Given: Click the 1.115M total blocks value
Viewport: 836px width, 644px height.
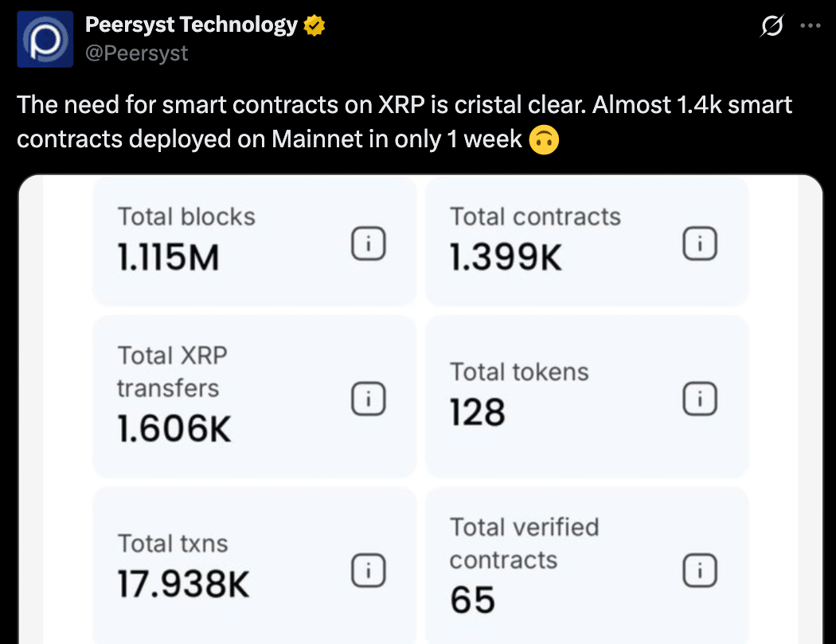Looking at the screenshot, I should click(168, 260).
